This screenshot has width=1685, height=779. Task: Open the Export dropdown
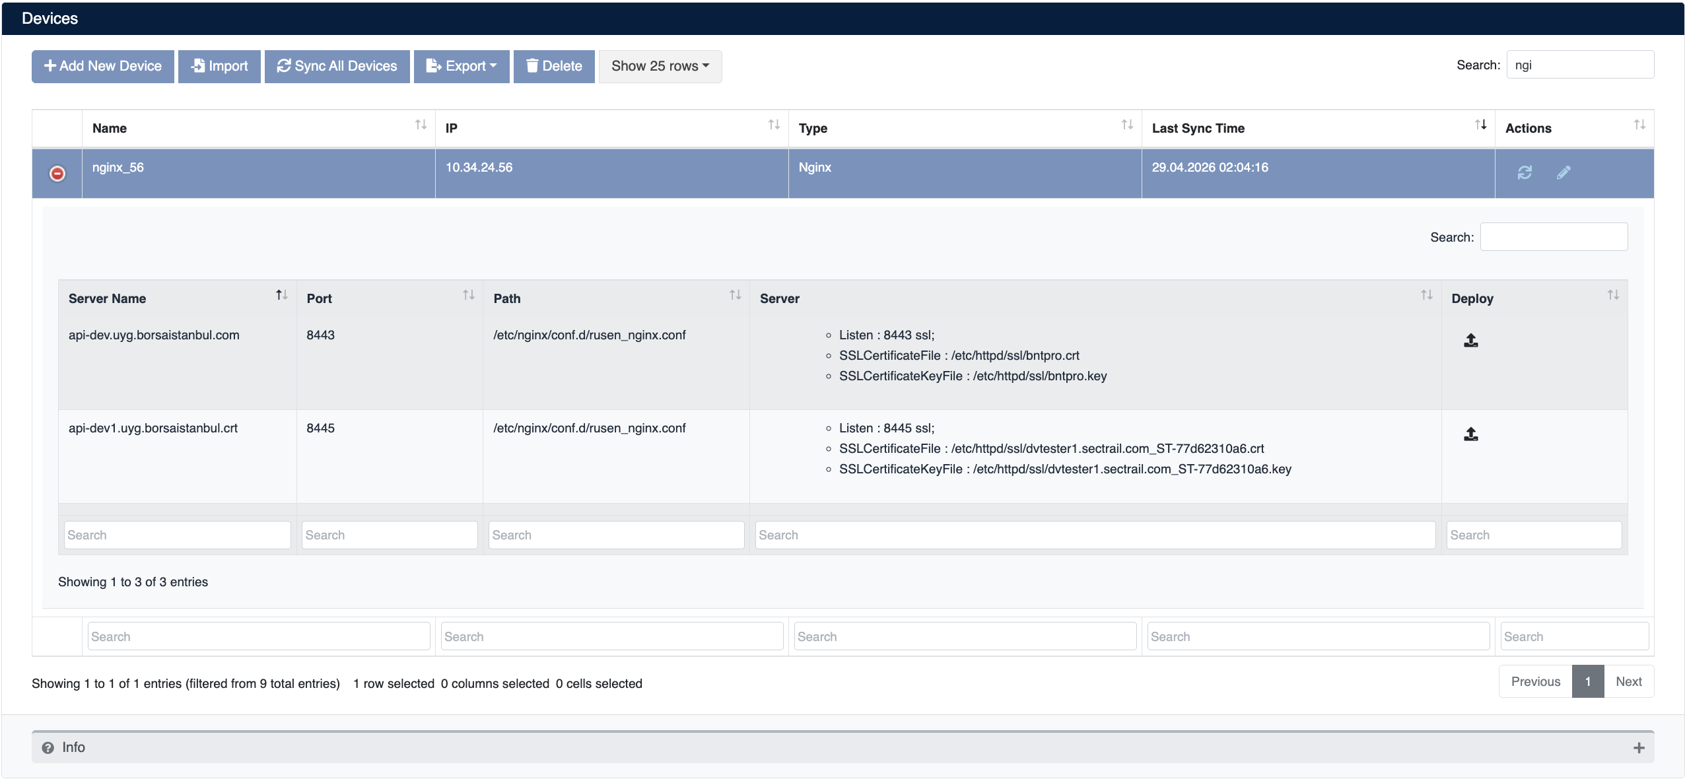click(462, 66)
